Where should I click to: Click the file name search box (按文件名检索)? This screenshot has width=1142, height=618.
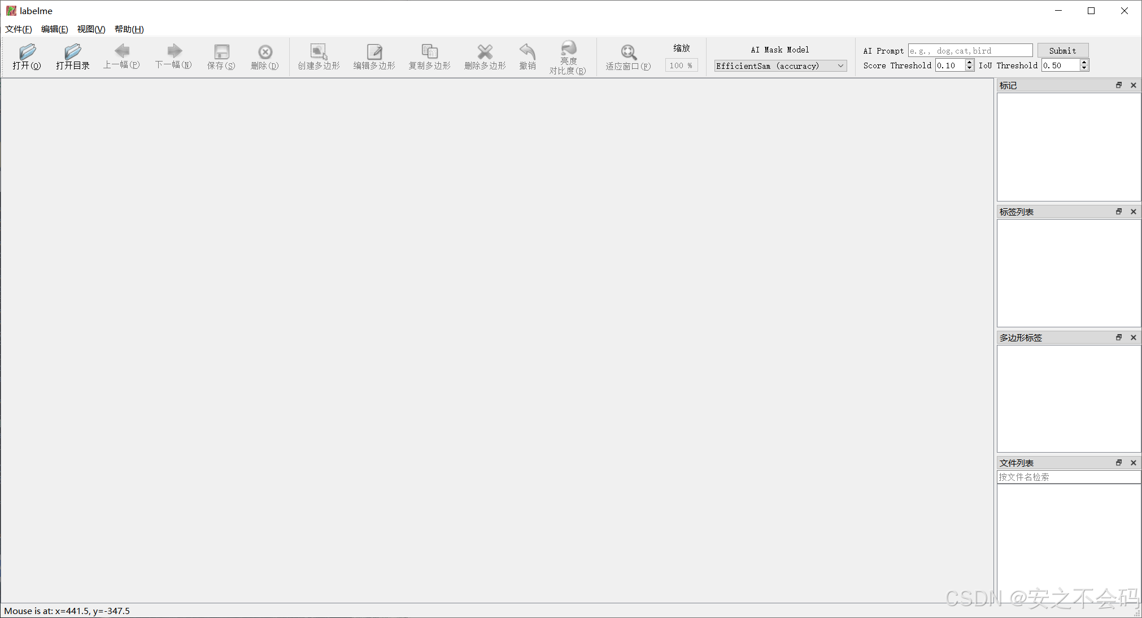coord(1067,477)
